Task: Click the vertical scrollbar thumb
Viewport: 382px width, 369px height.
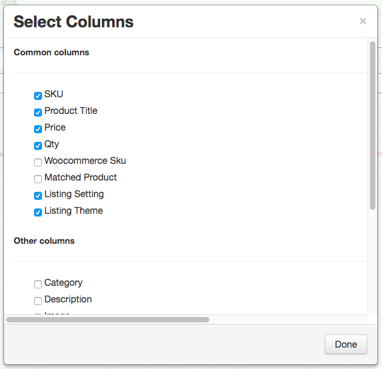Action: [373, 126]
